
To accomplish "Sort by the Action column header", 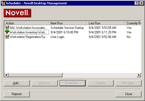I will 26,23.
